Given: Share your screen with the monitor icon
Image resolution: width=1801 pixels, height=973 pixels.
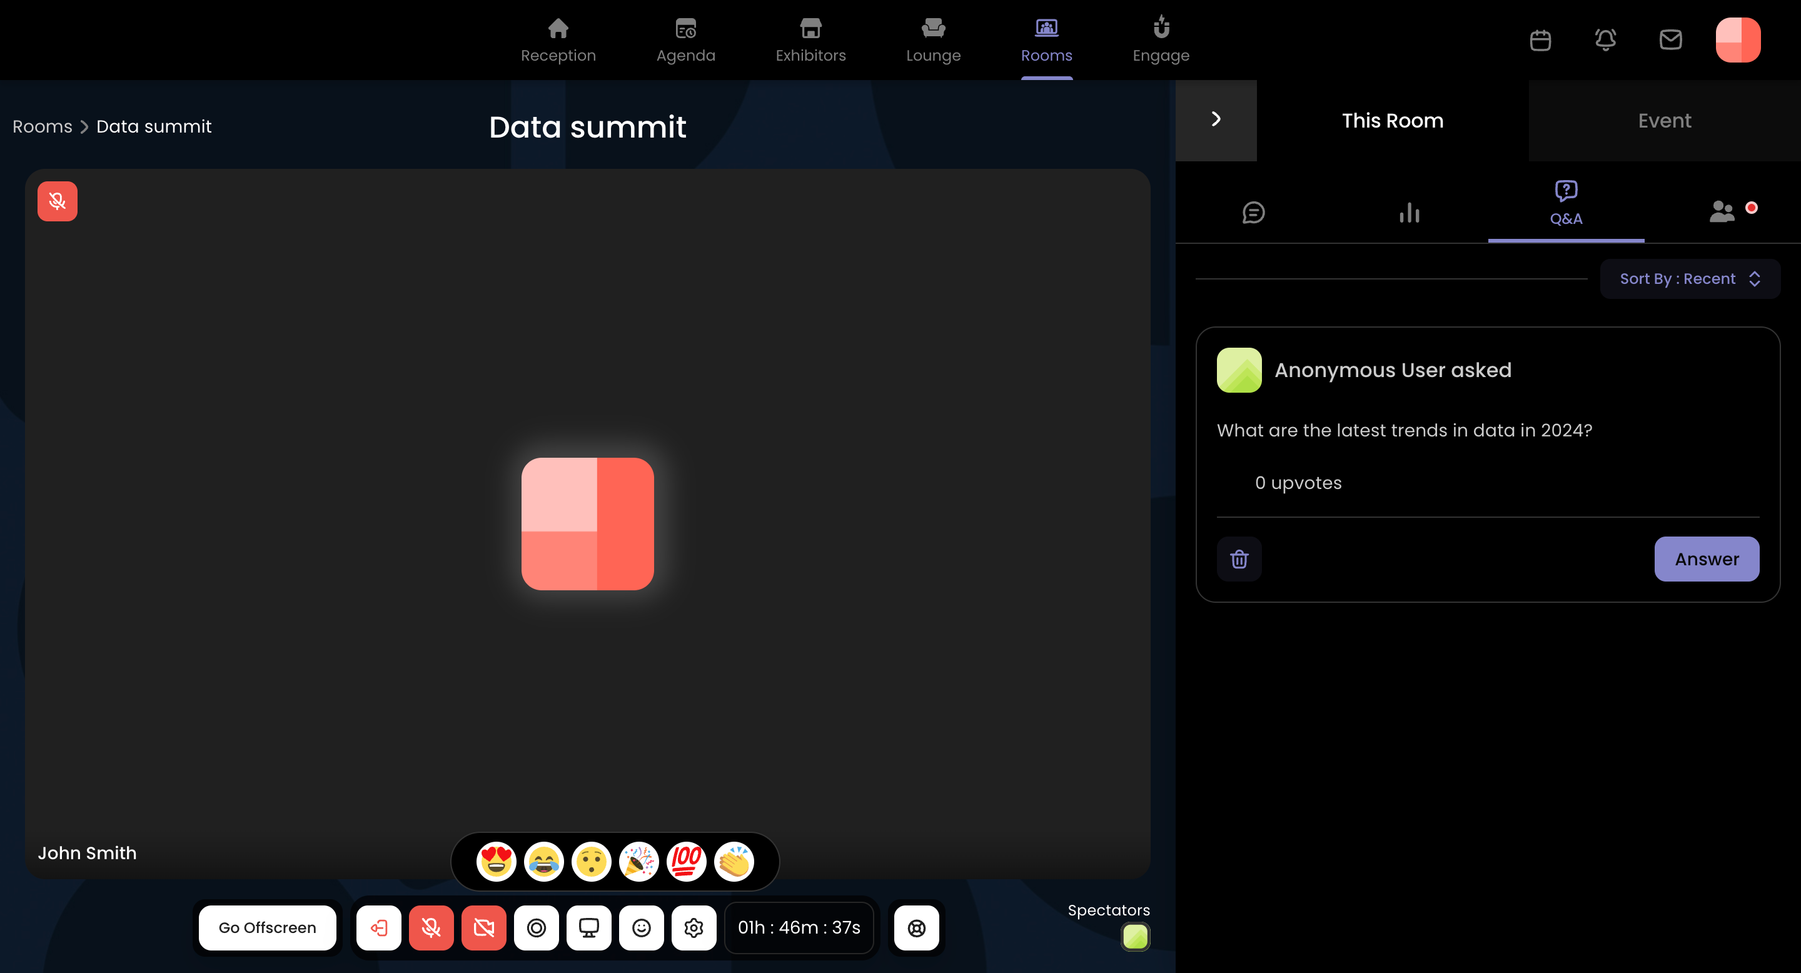Looking at the screenshot, I should (588, 927).
